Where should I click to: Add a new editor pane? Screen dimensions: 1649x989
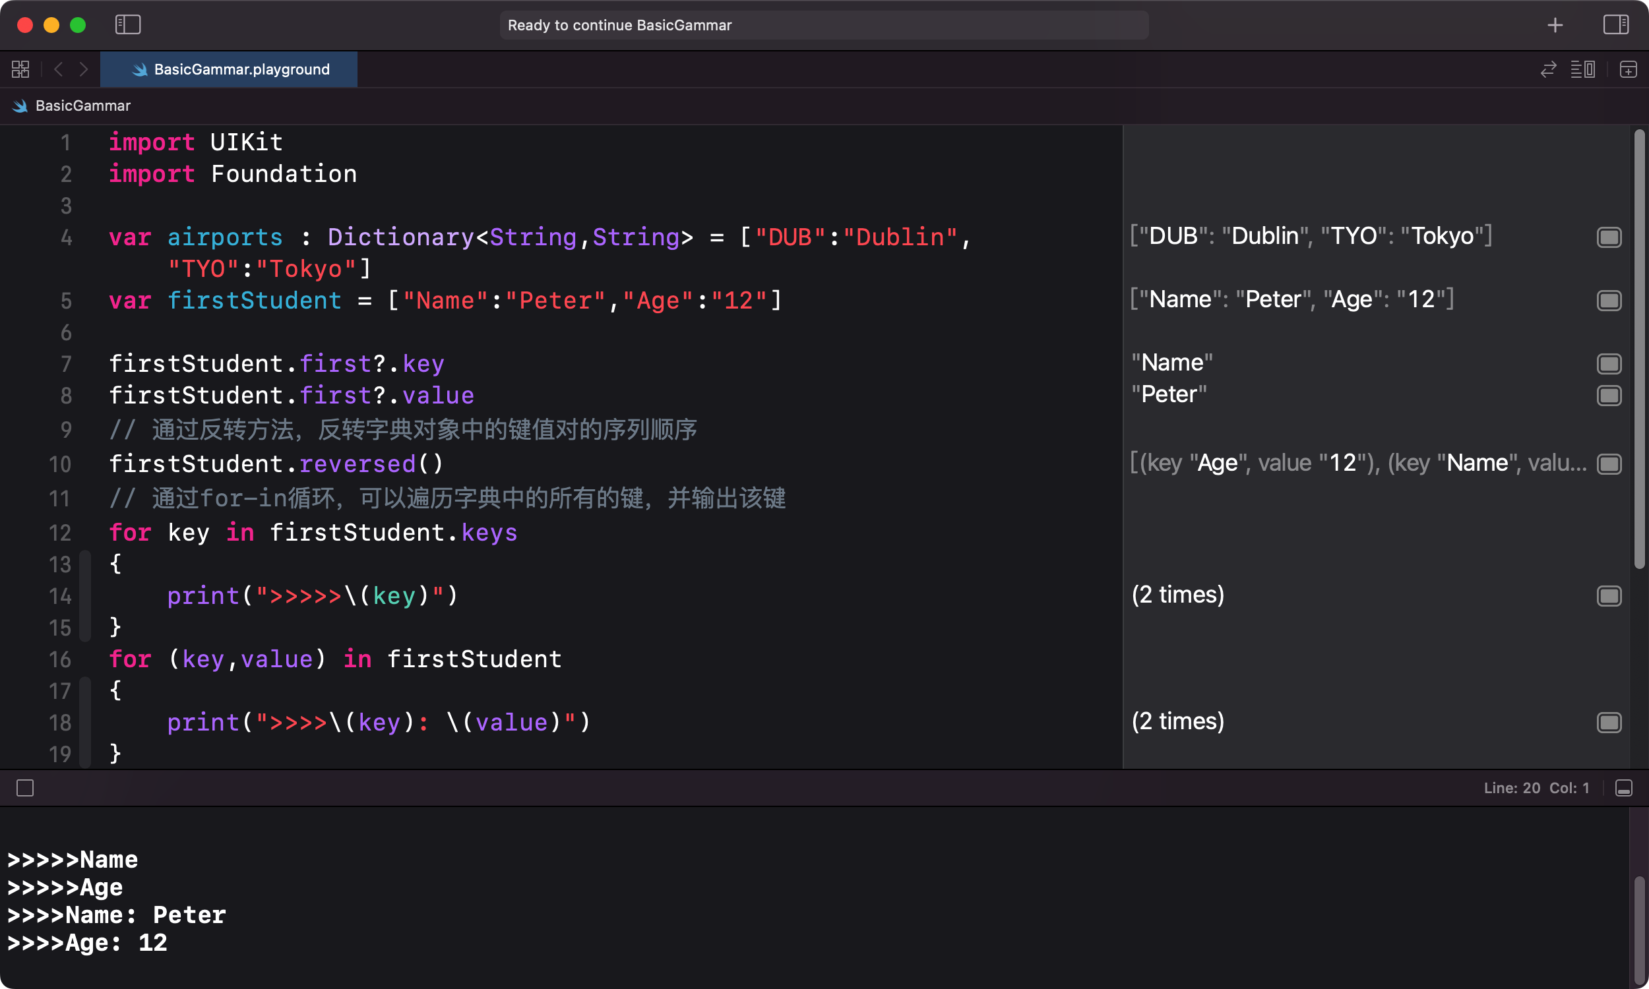click(x=1629, y=69)
